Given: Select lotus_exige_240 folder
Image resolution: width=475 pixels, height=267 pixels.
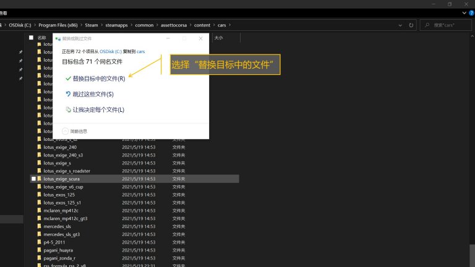Looking at the screenshot, I should tap(60, 147).
